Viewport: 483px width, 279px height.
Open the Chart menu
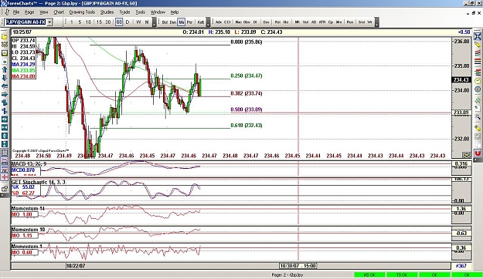point(59,12)
